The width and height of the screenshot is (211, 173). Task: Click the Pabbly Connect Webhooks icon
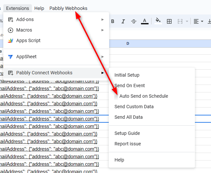coord(11,73)
